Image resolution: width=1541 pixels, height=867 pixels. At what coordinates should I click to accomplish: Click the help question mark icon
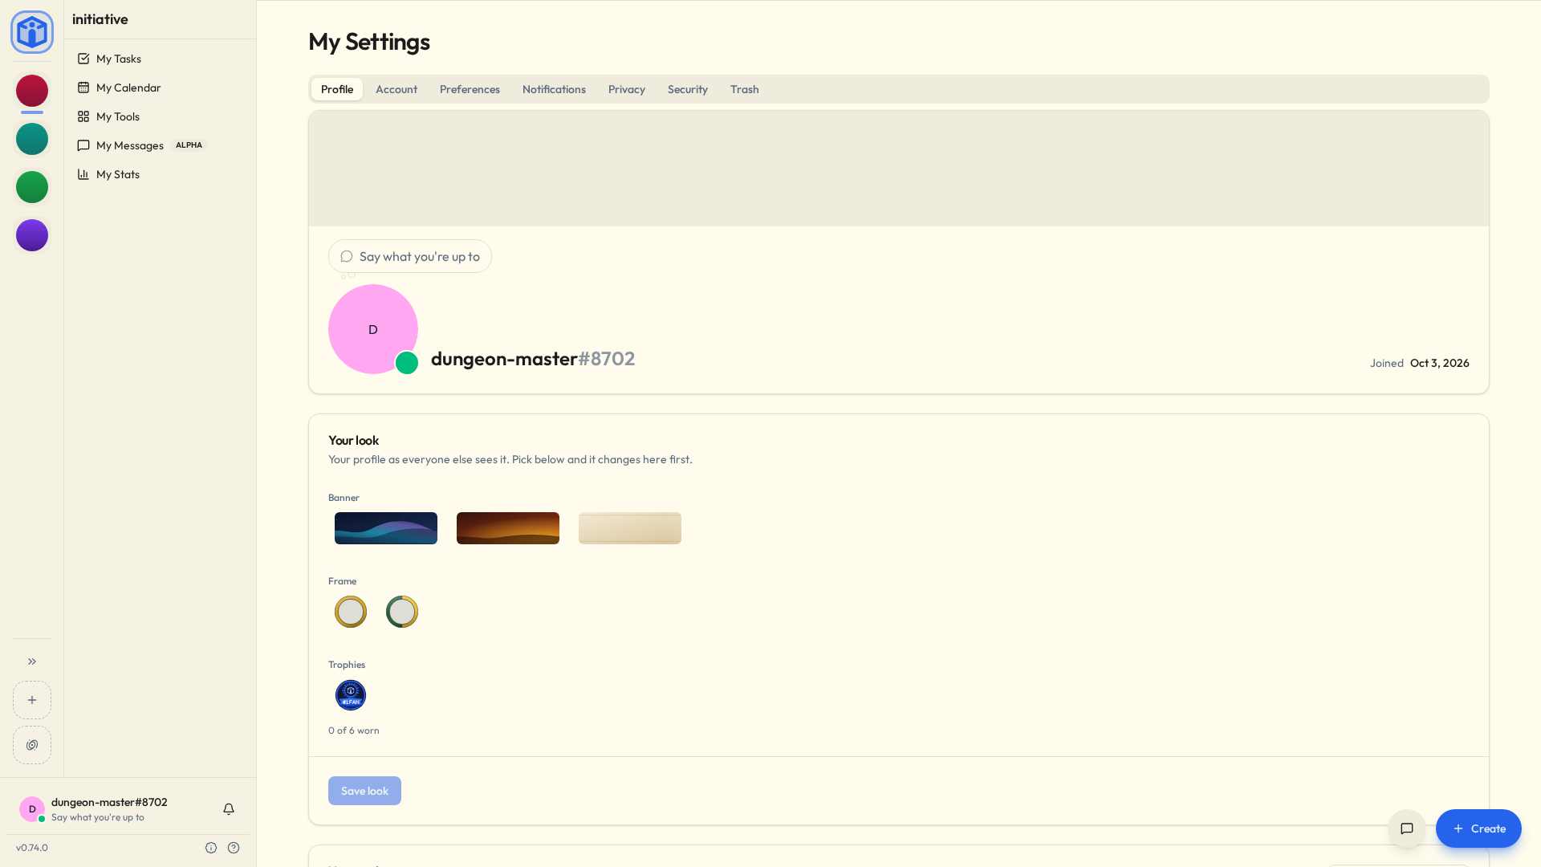click(x=234, y=848)
